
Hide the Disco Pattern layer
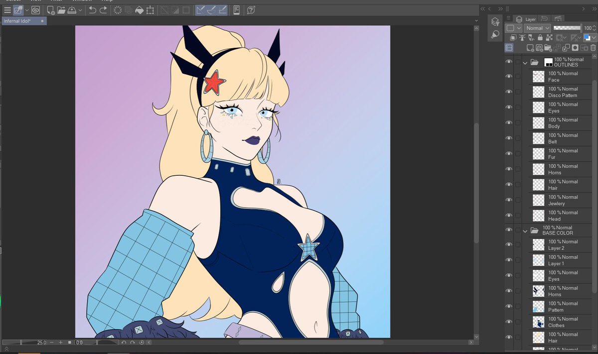[x=509, y=92]
